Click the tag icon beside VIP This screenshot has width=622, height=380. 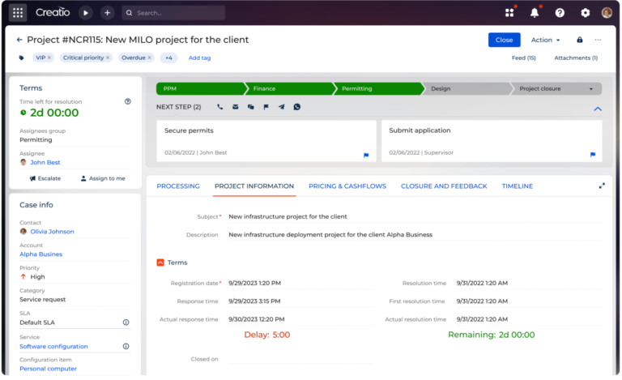(x=21, y=58)
